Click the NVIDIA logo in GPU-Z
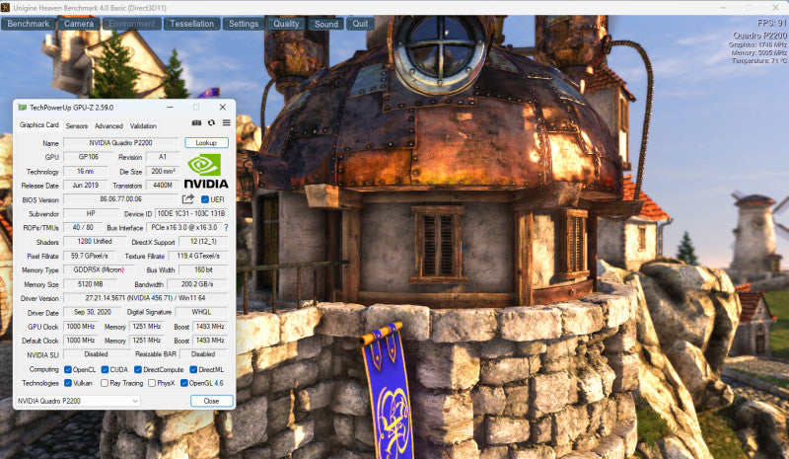The width and height of the screenshot is (789, 459). coord(206,172)
